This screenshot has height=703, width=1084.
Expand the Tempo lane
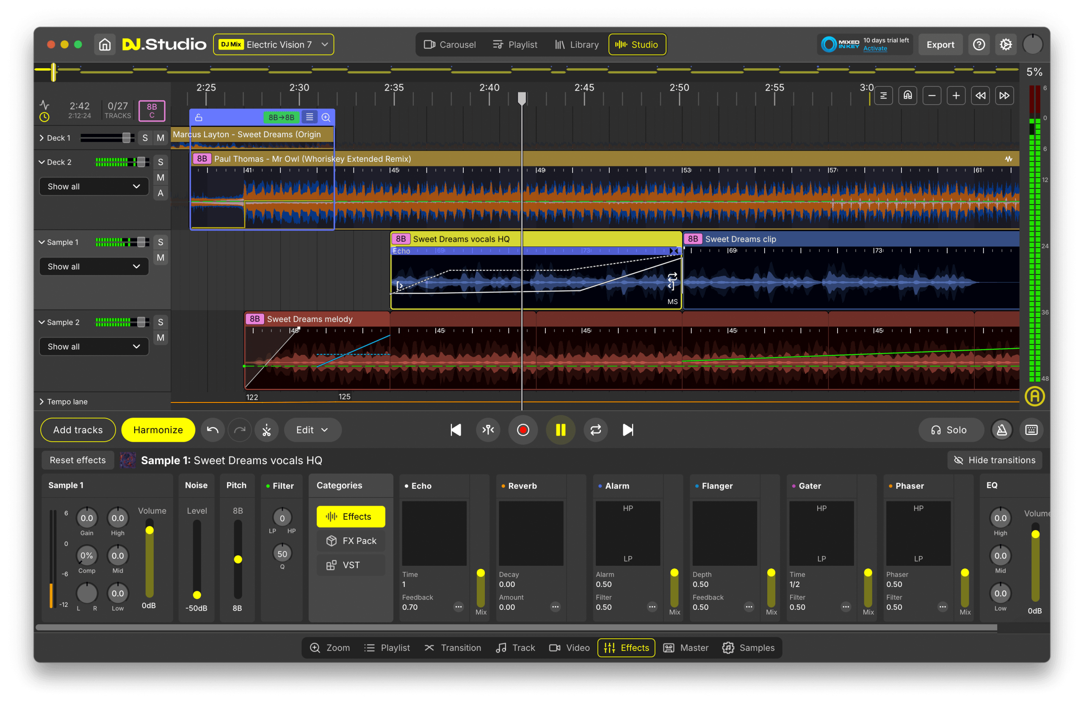pyautogui.click(x=42, y=401)
